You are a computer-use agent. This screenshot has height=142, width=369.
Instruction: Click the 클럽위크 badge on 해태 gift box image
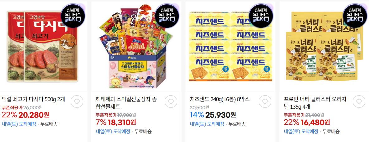coord(167,16)
